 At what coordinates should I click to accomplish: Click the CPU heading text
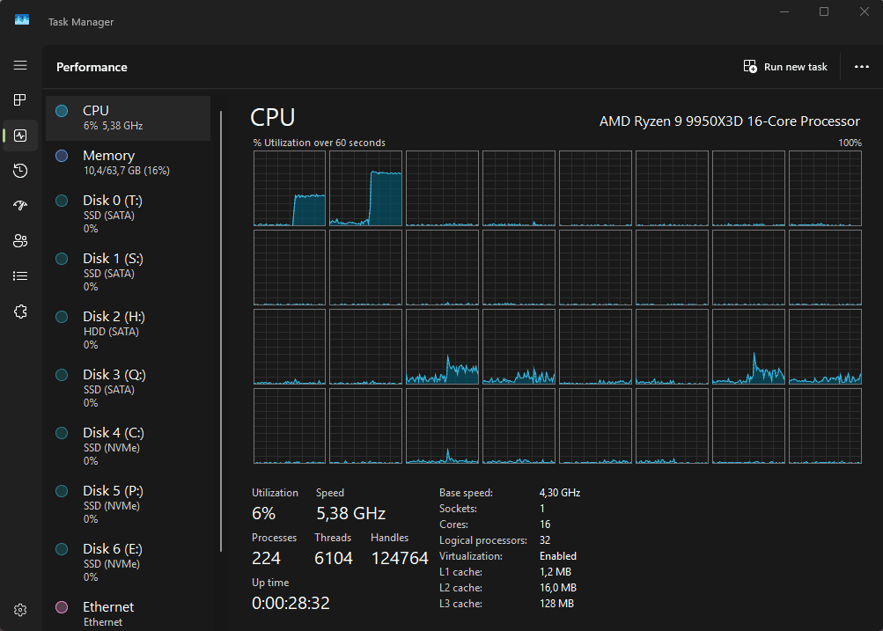(273, 117)
